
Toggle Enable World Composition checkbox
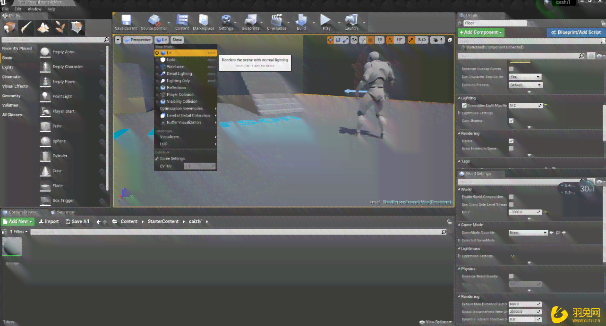point(511,197)
